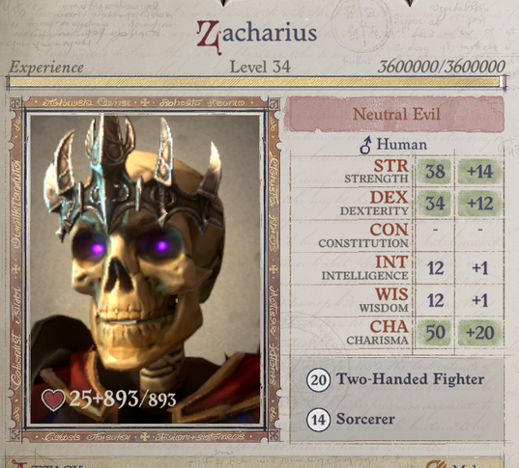Click the Charisma modifier +20
The image size is (519, 468).
tap(480, 332)
